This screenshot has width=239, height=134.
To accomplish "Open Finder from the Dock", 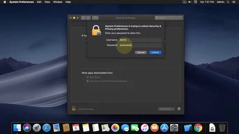I will [17, 128].
